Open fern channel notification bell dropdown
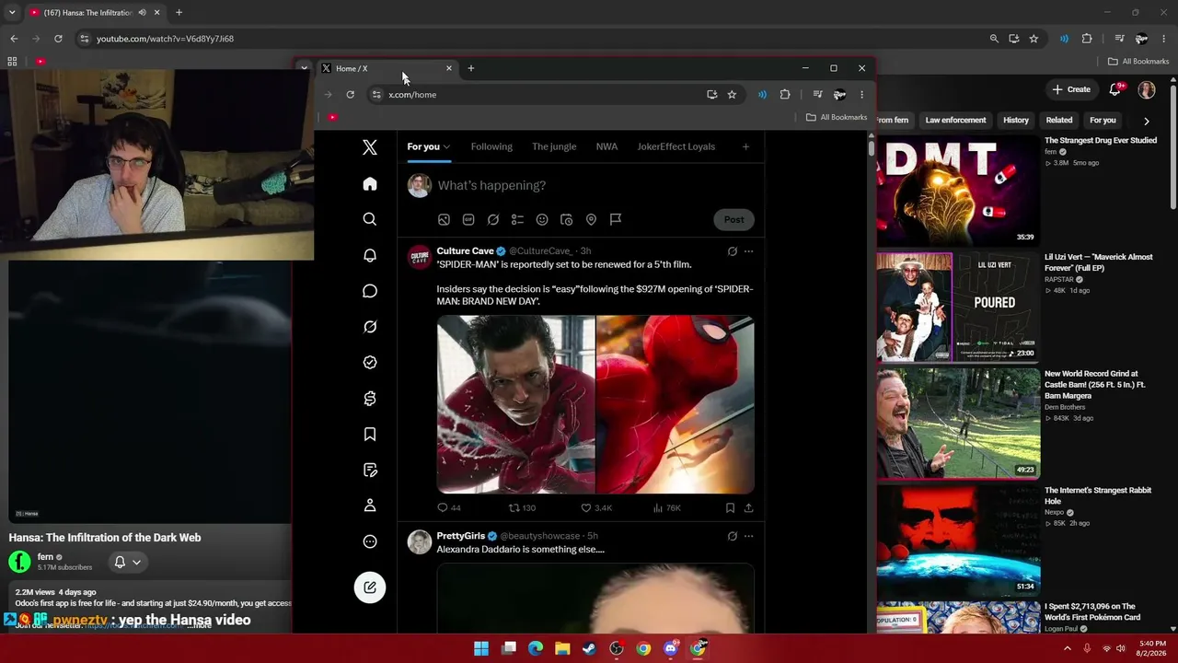Viewport: 1178px width, 663px height. 128,562
